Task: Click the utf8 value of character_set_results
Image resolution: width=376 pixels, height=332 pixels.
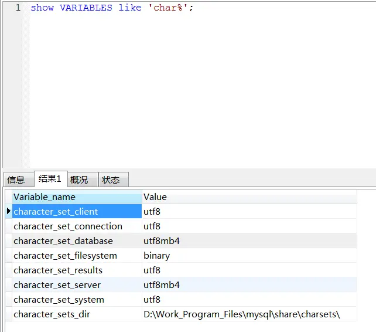Action: (249, 270)
